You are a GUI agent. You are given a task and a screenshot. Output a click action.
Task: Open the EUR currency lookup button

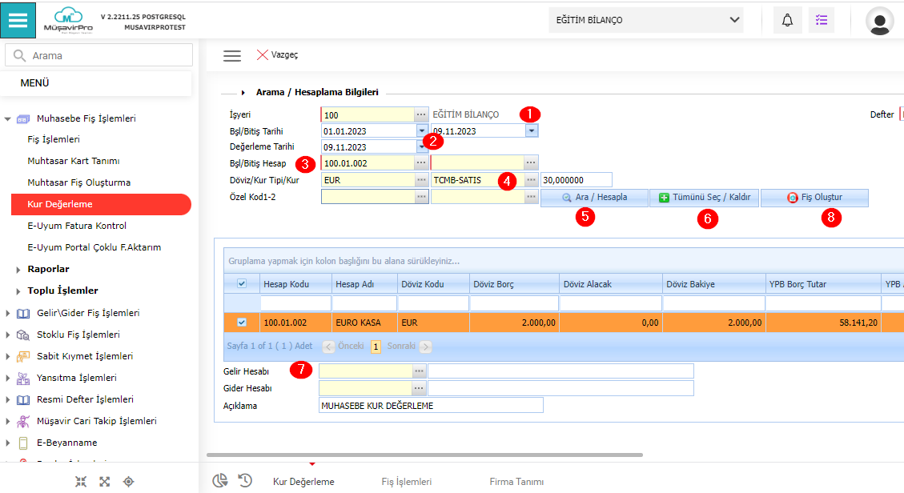(x=421, y=180)
